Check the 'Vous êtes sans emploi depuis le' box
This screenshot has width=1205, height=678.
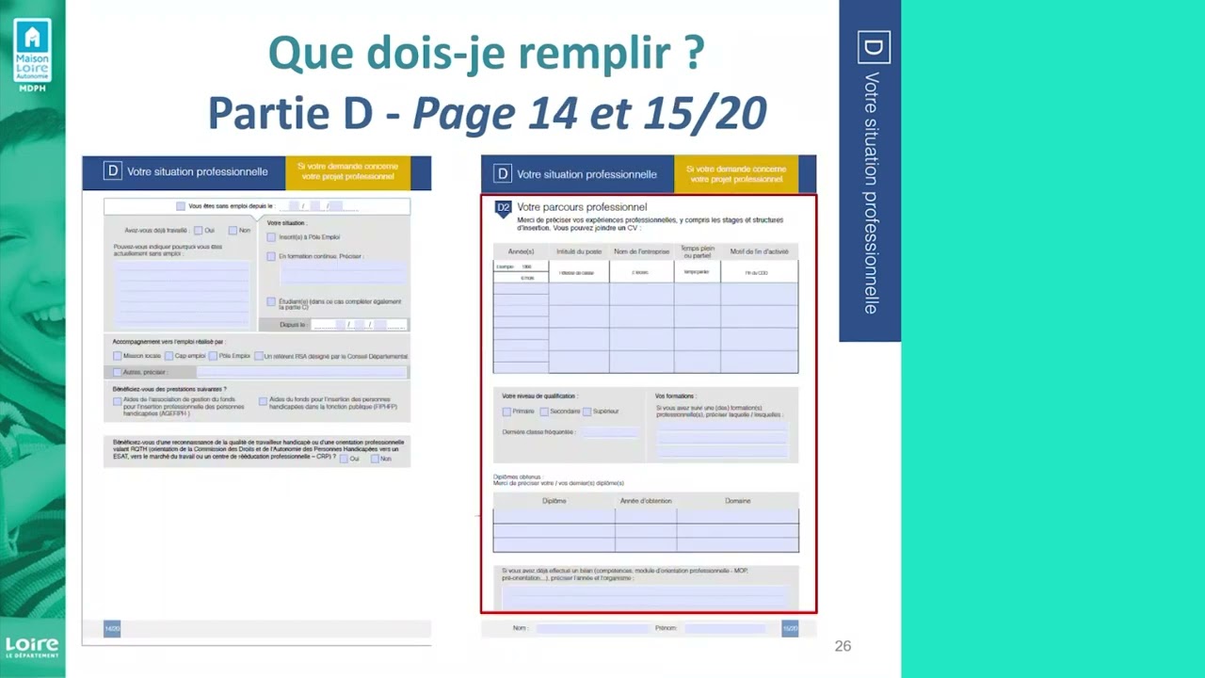(181, 206)
